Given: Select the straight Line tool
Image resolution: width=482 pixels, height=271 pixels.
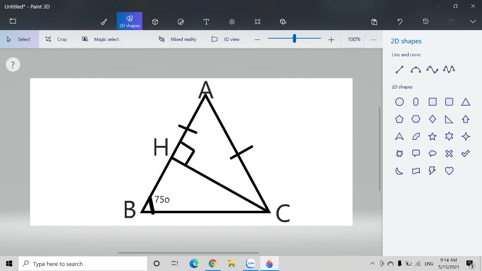Looking at the screenshot, I should (x=399, y=70).
